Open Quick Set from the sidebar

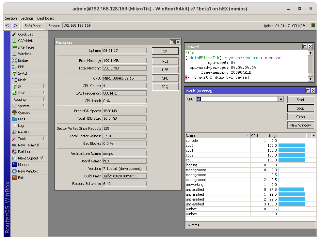(29, 34)
